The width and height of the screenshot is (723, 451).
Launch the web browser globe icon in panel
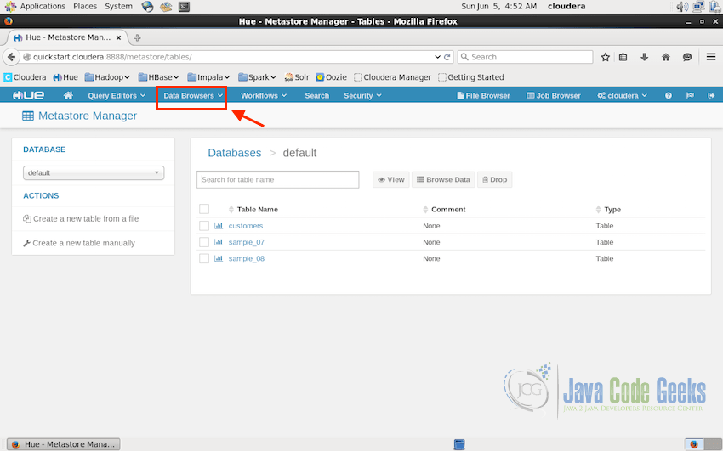[147, 7]
